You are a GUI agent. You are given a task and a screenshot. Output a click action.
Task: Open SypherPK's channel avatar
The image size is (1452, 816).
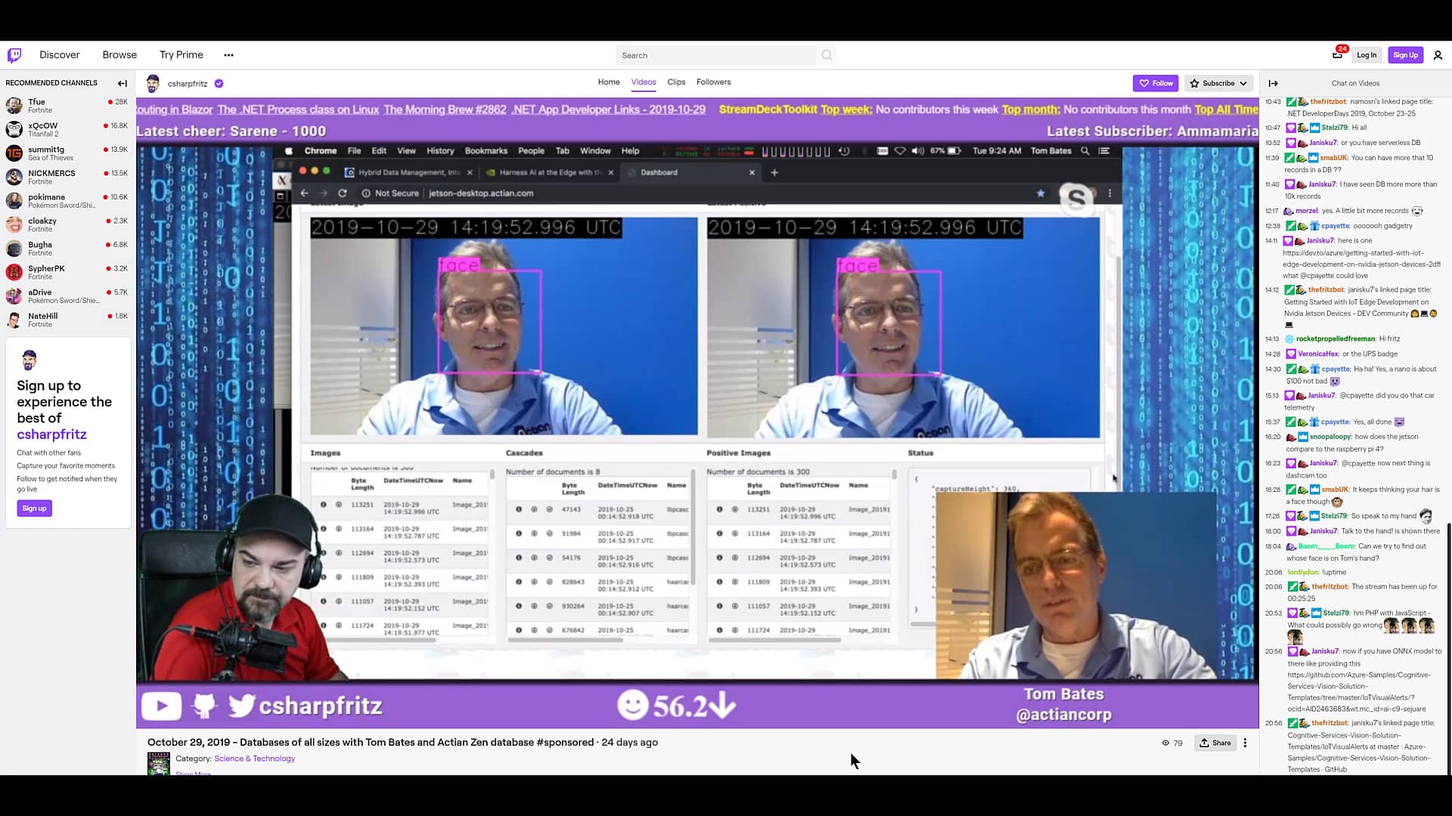click(14, 272)
